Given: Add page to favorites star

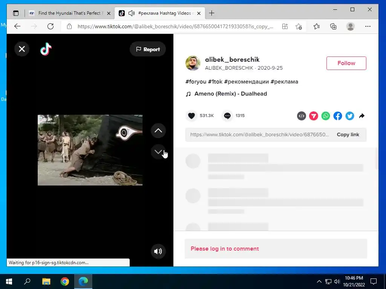Looking at the screenshot, I should [299, 26].
